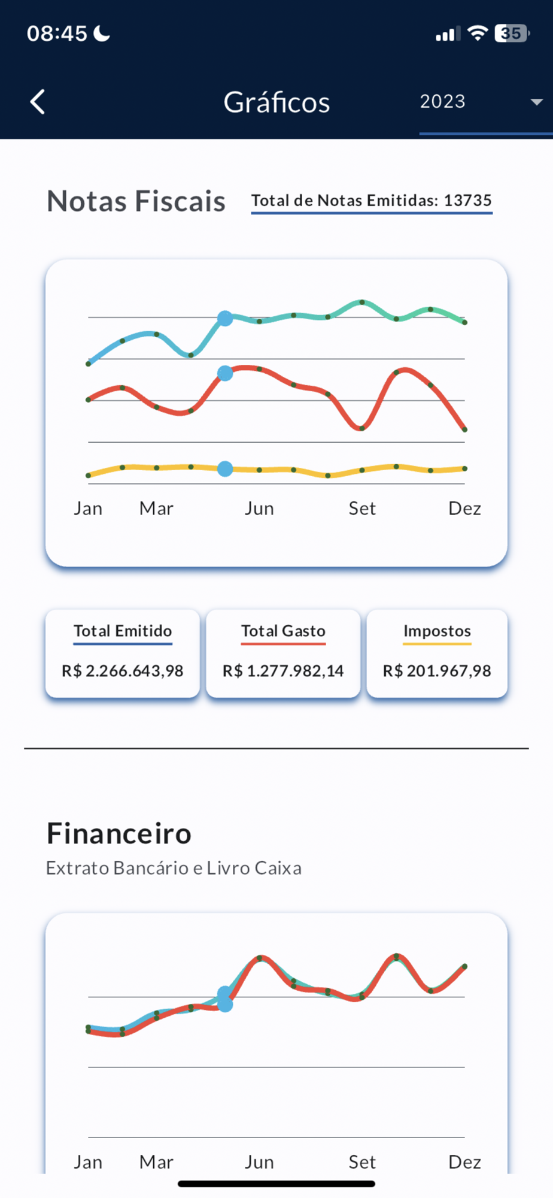This screenshot has height=1198, width=553.
Task: Tap the moon focus mode icon
Action: click(102, 33)
